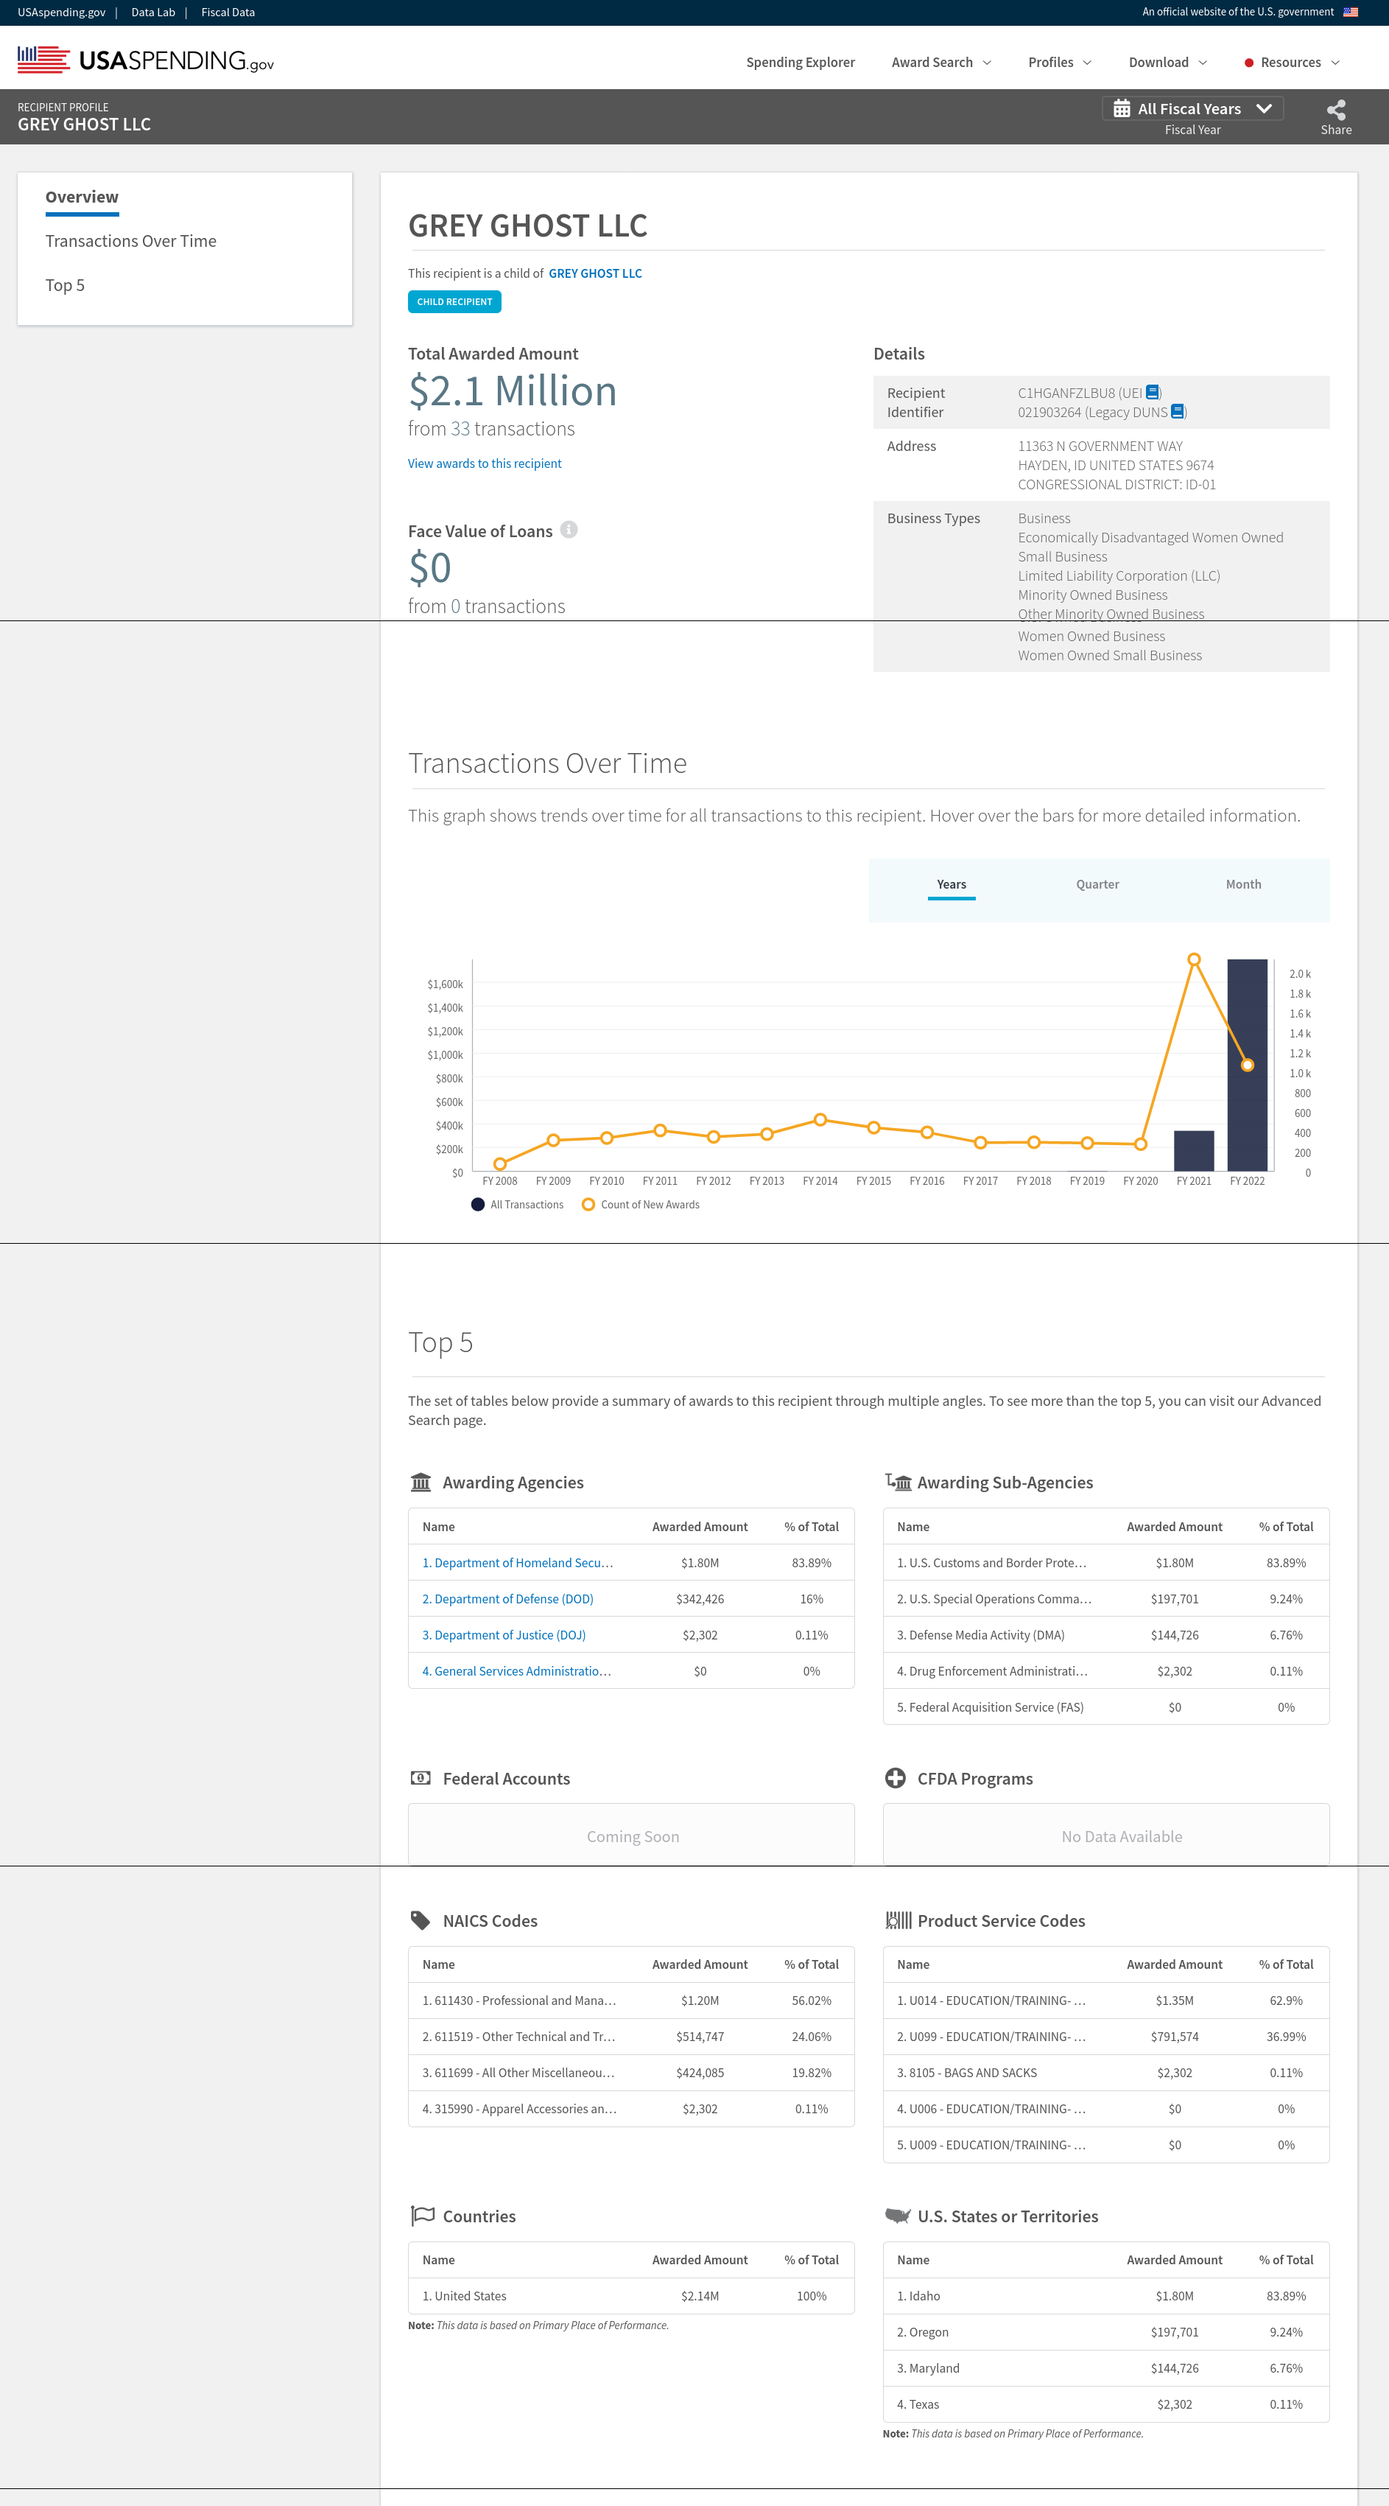
Task: Click the FY 2014 line data point
Action: (820, 1120)
